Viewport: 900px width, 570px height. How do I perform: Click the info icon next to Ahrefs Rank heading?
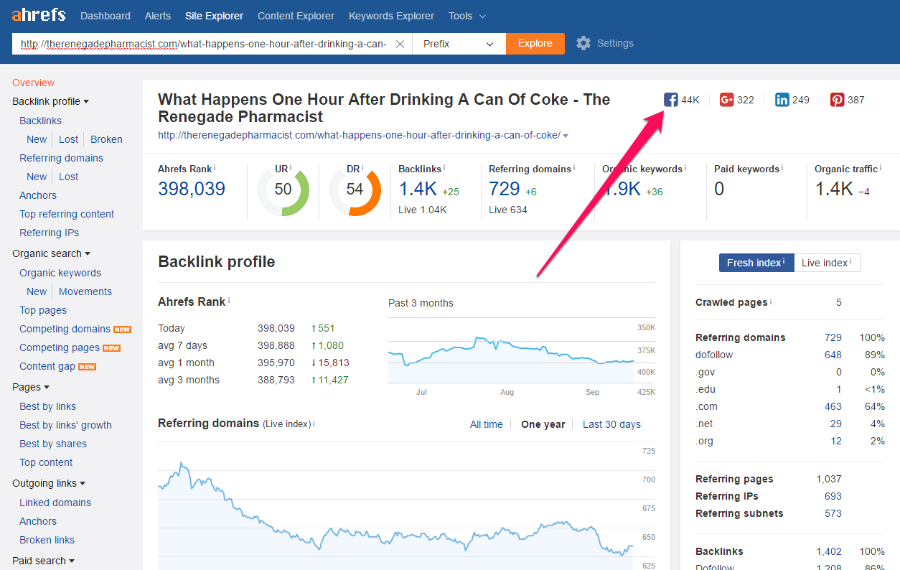click(x=230, y=301)
